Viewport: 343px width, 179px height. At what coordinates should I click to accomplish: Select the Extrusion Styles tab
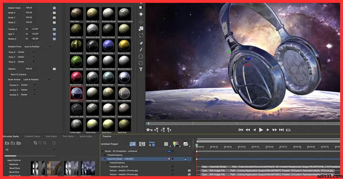pos(11,137)
